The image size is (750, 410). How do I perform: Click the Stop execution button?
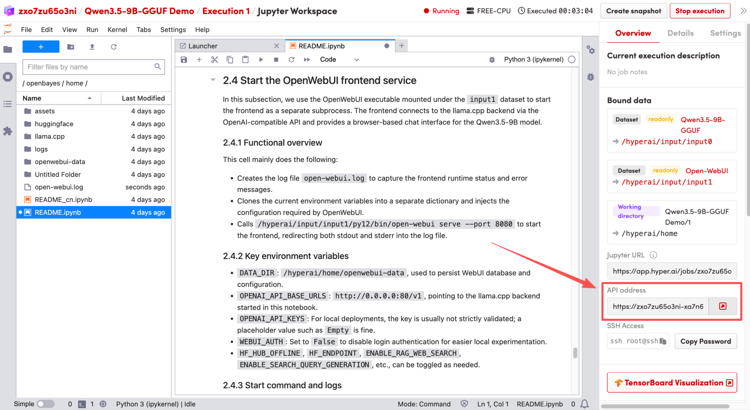click(700, 11)
